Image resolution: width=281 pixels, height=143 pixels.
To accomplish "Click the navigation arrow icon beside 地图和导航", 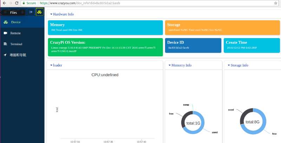I will 6,55.
